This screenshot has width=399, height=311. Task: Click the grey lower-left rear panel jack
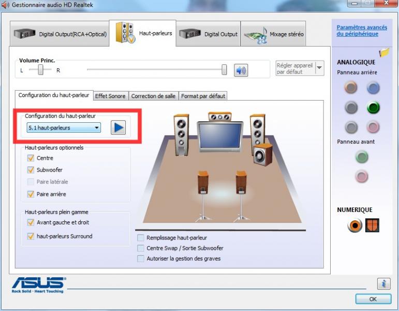351,126
